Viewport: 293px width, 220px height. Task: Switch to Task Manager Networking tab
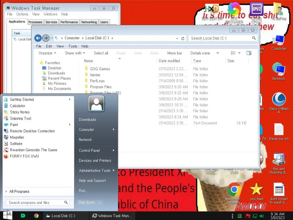[89, 22]
